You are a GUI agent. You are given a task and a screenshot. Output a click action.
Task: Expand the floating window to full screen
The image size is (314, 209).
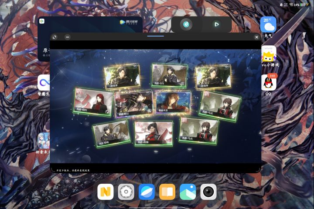54,37
